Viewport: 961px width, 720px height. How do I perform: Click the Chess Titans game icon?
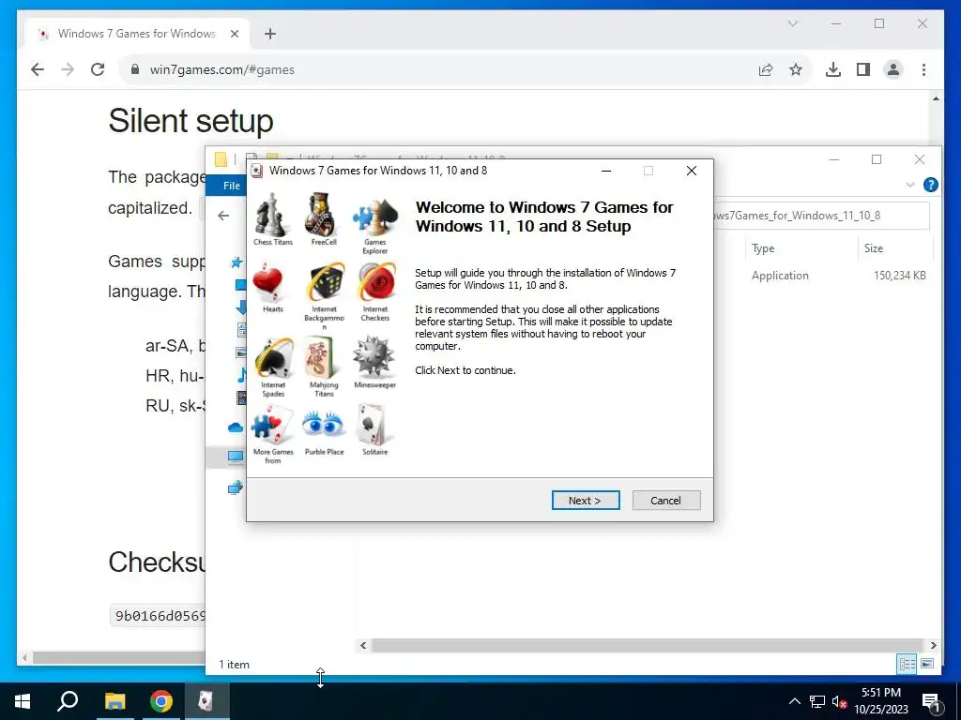271,215
